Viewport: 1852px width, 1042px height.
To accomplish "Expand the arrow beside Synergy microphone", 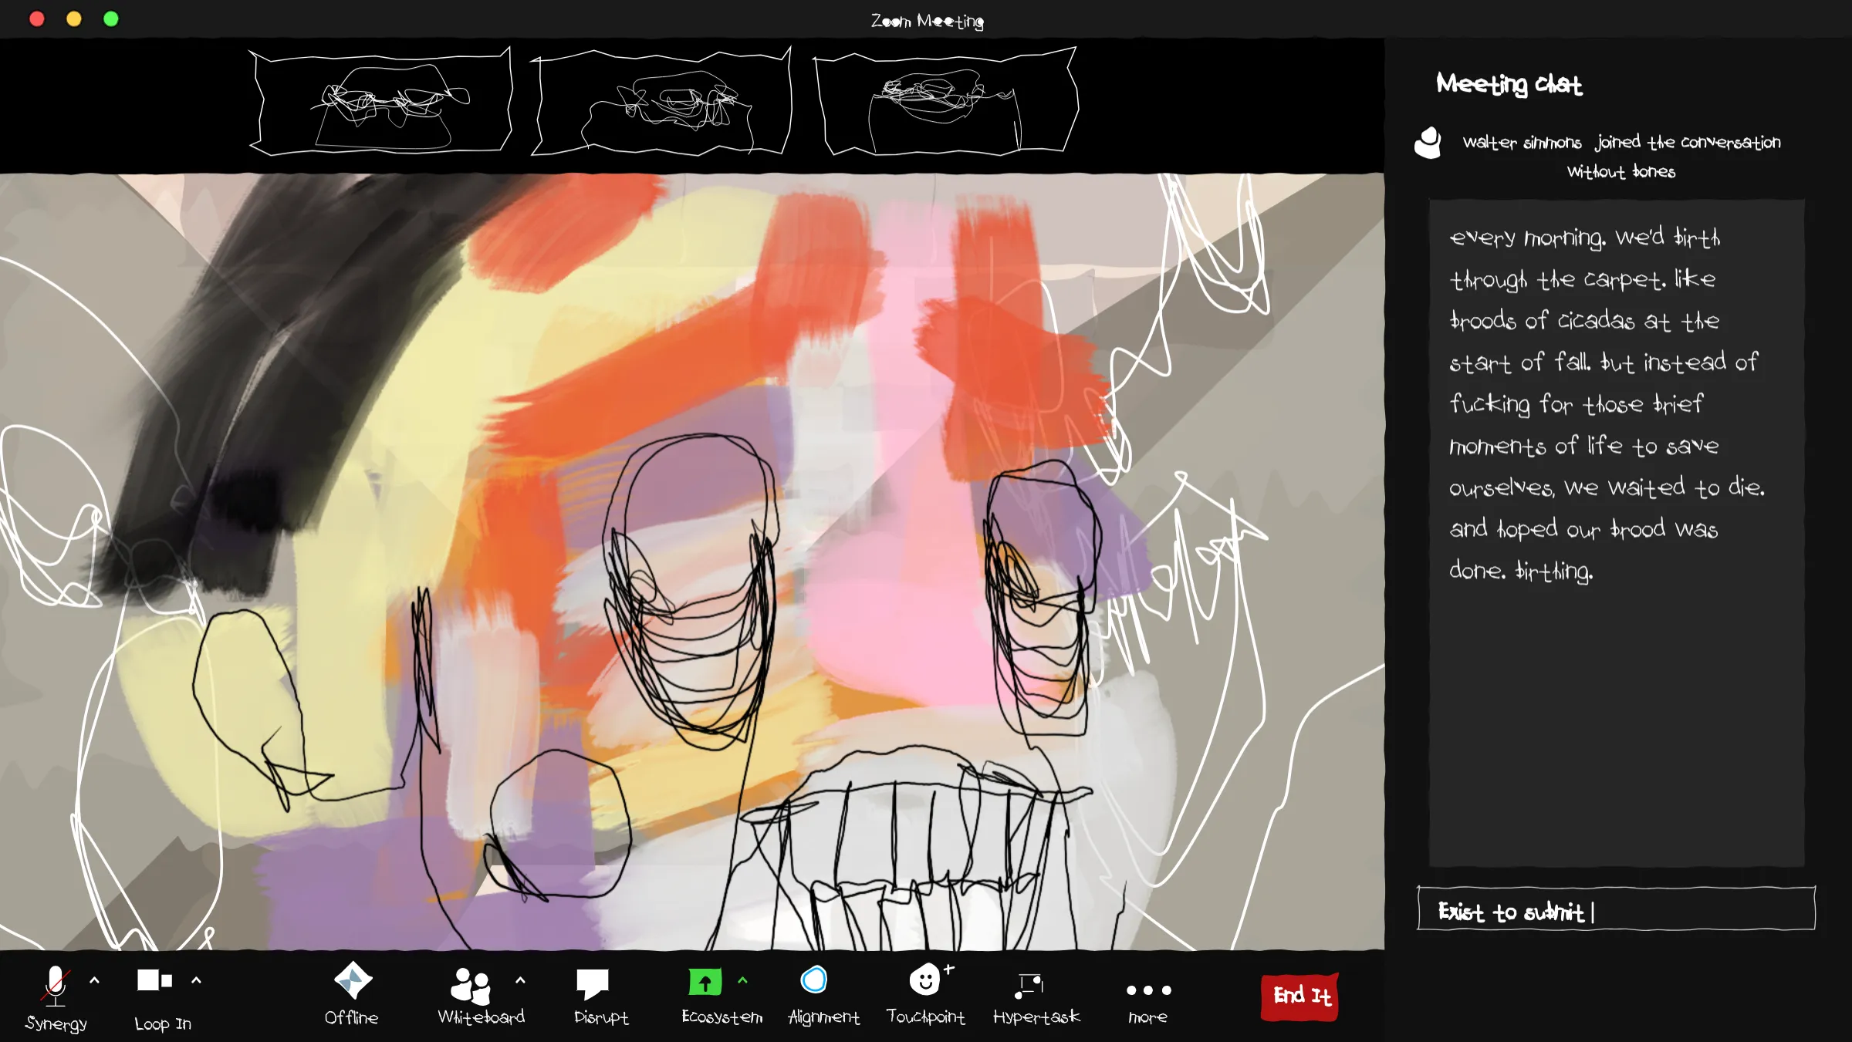I will pos(95,980).
